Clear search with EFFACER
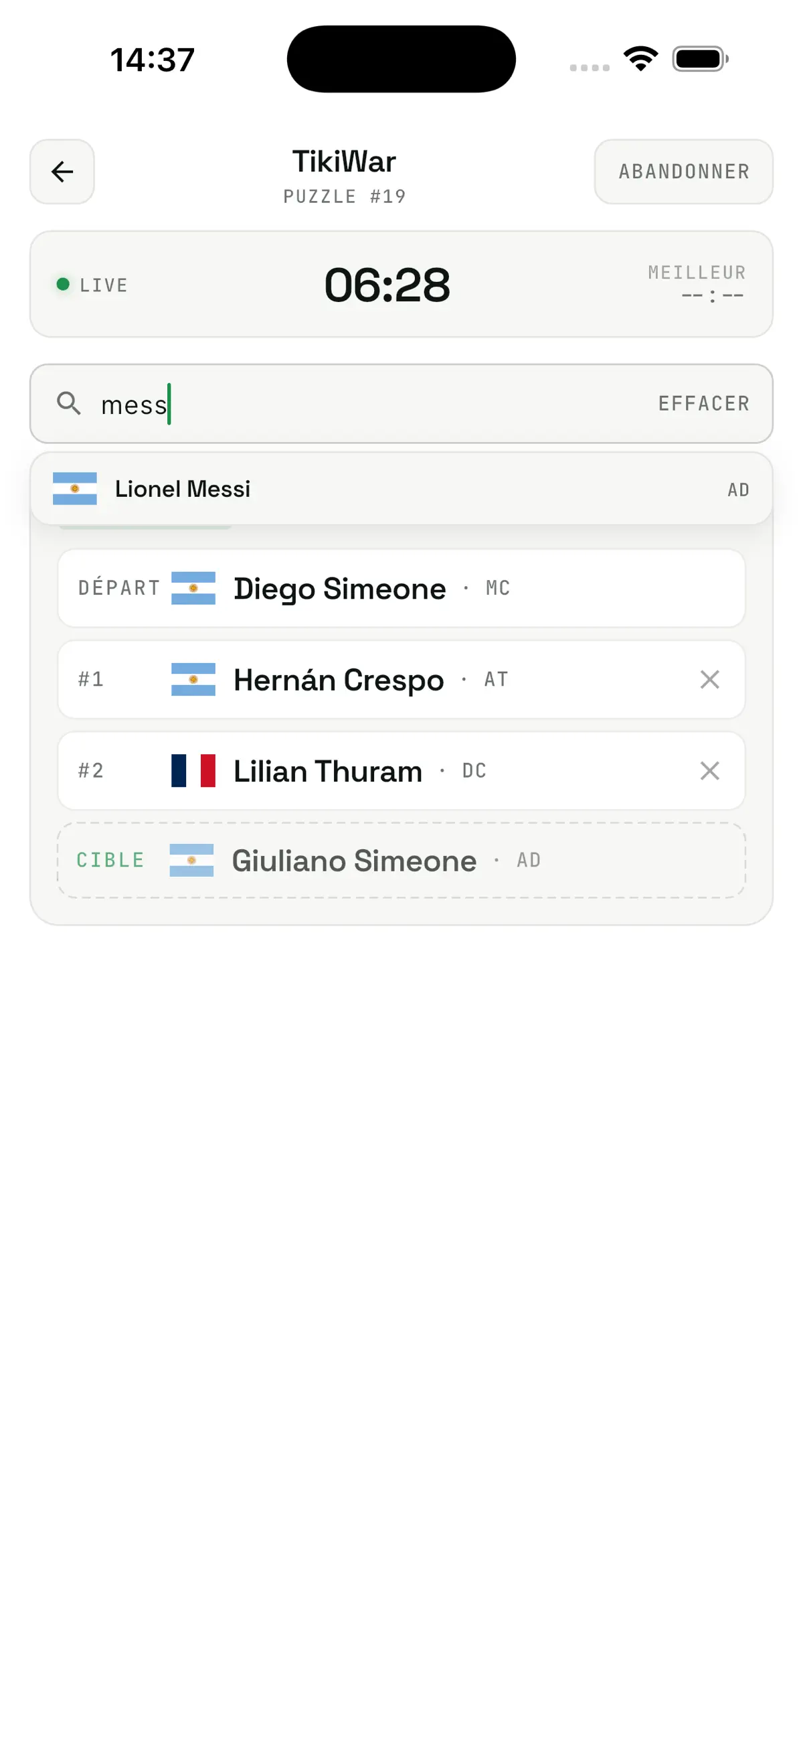 703,404
